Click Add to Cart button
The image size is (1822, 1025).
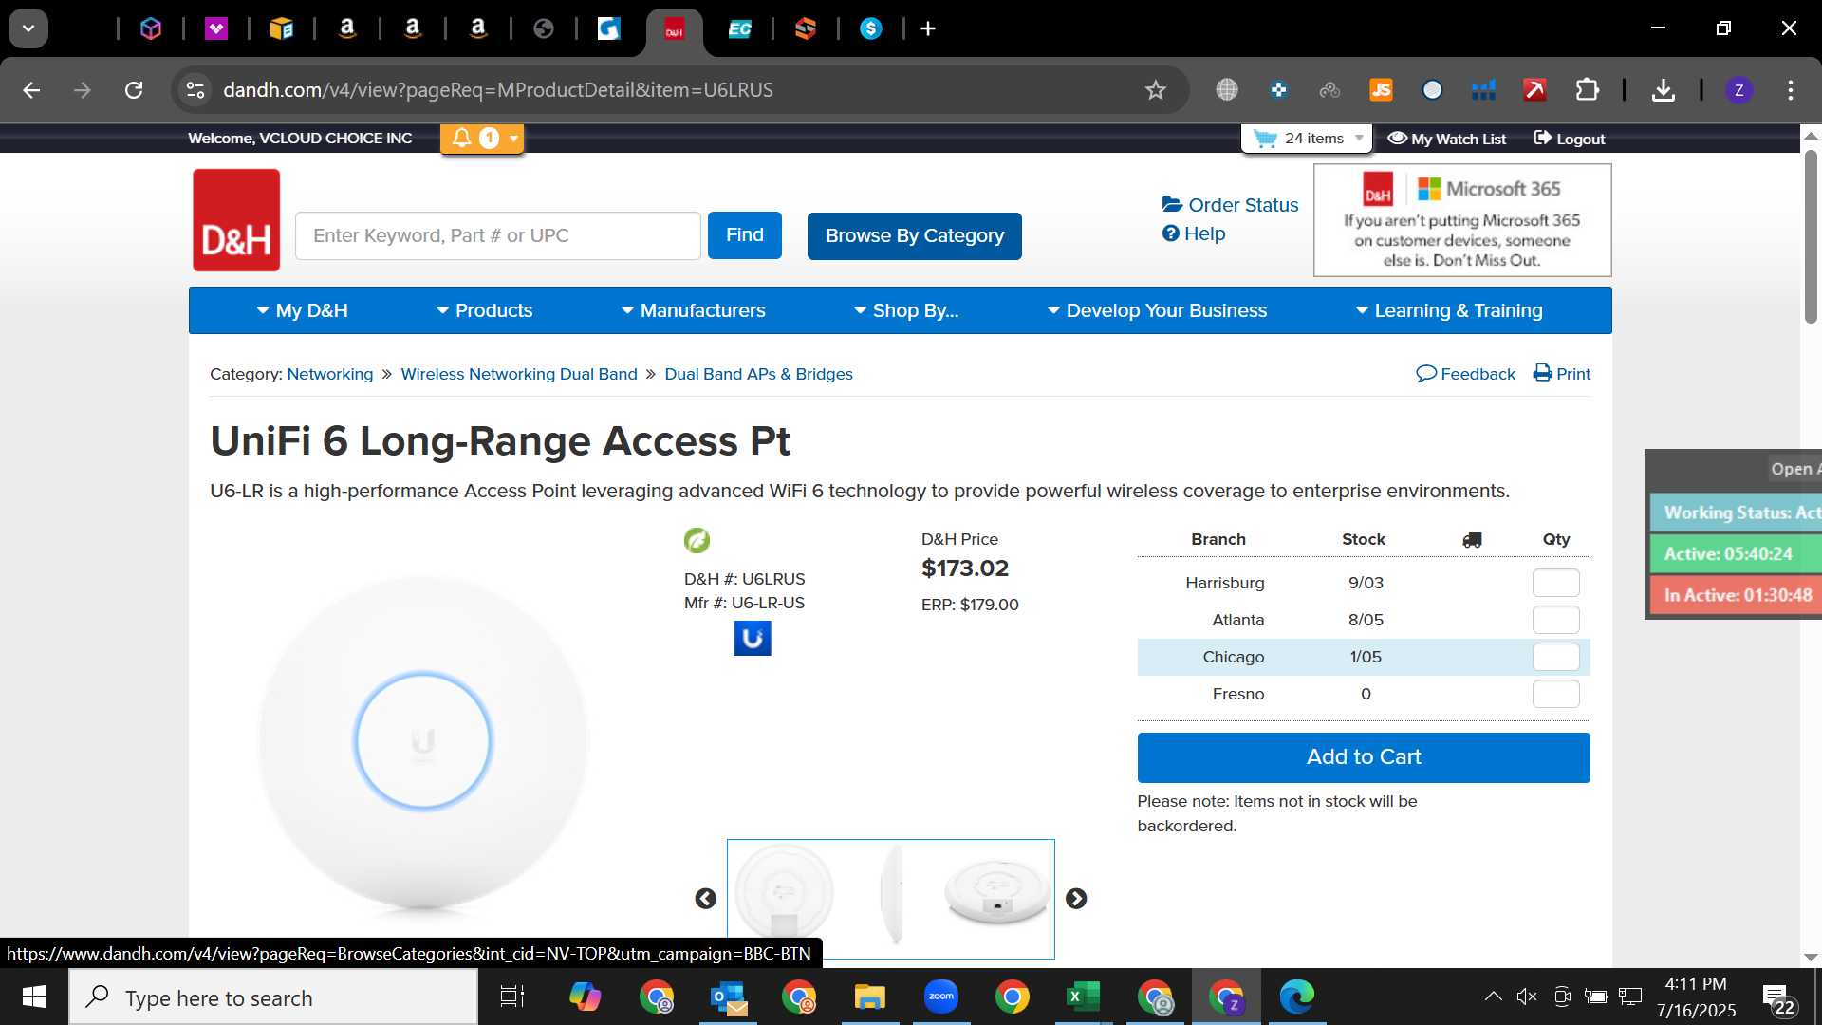(x=1364, y=757)
